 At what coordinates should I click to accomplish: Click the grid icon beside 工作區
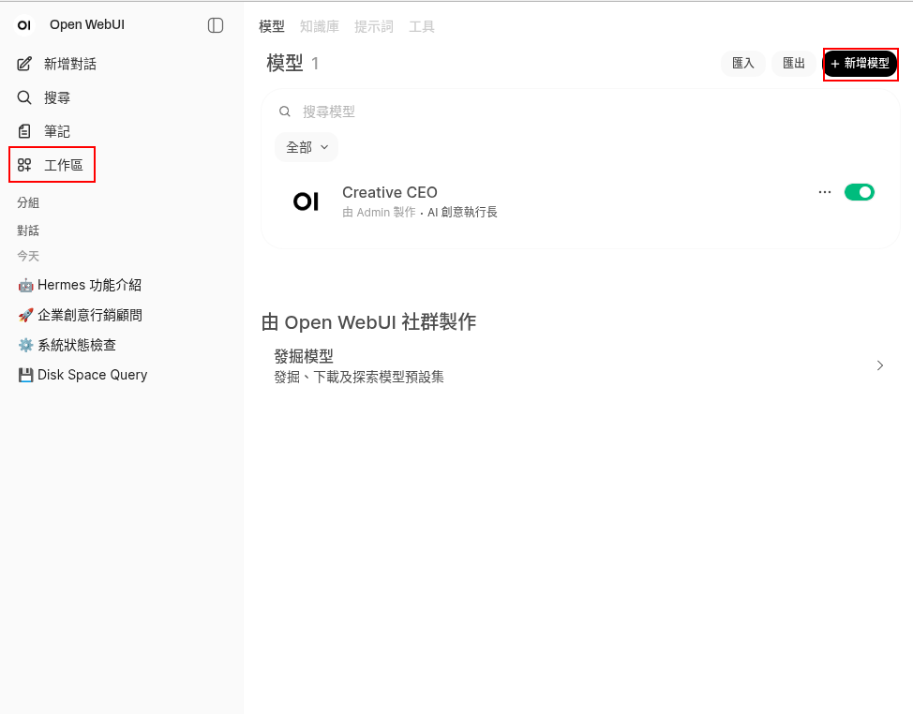(23, 165)
